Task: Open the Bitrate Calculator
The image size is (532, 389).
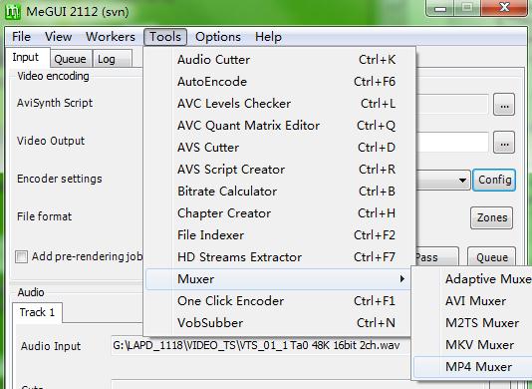Action: [x=280, y=192]
